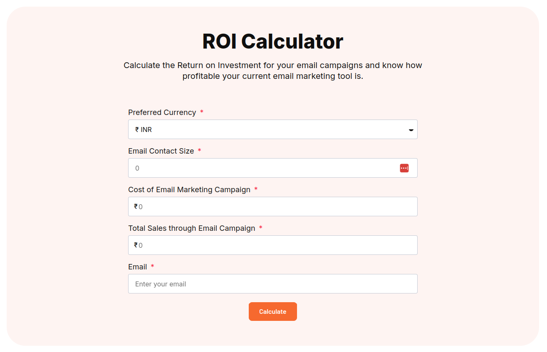The height and width of the screenshot is (352, 547).
Task: Select the calculator description paragraph text
Action: [x=272, y=71]
